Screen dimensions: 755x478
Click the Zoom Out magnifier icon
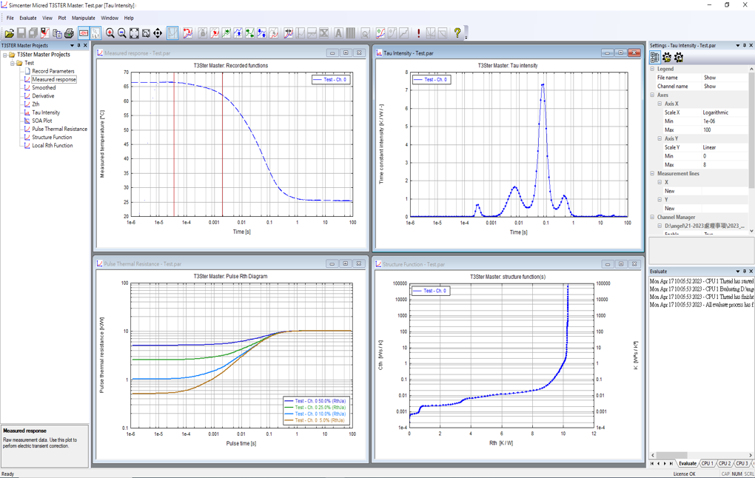[122, 33]
